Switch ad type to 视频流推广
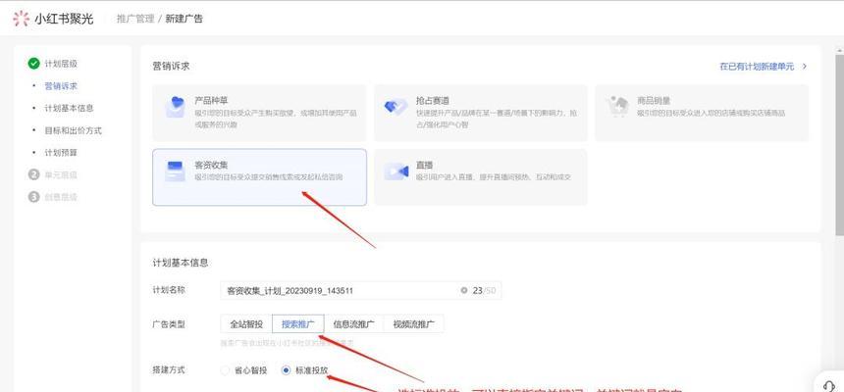This screenshot has height=392, width=844. [413, 324]
